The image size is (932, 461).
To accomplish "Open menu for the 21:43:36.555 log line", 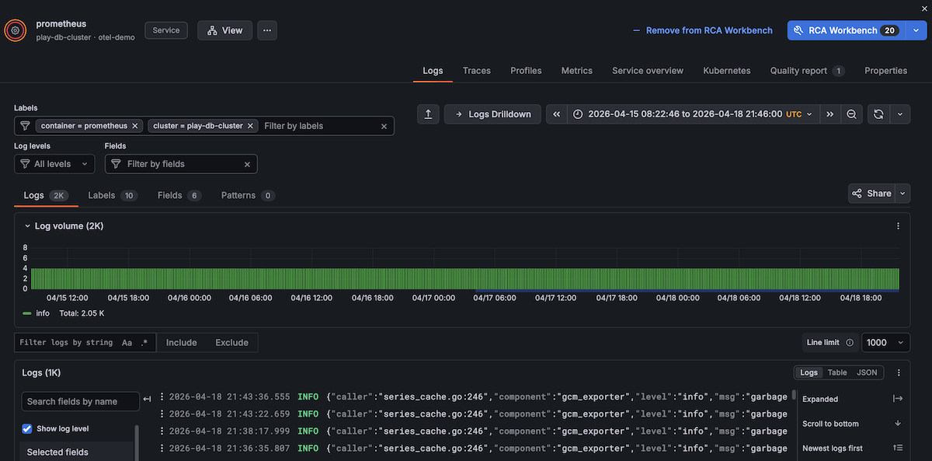I will pyautogui.click(x=162, y=396).
